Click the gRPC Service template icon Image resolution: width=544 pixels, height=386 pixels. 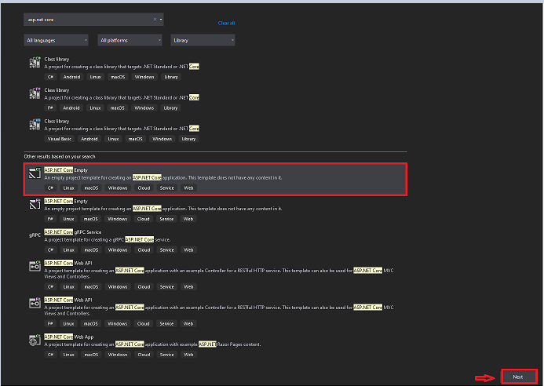click(35, 235)
